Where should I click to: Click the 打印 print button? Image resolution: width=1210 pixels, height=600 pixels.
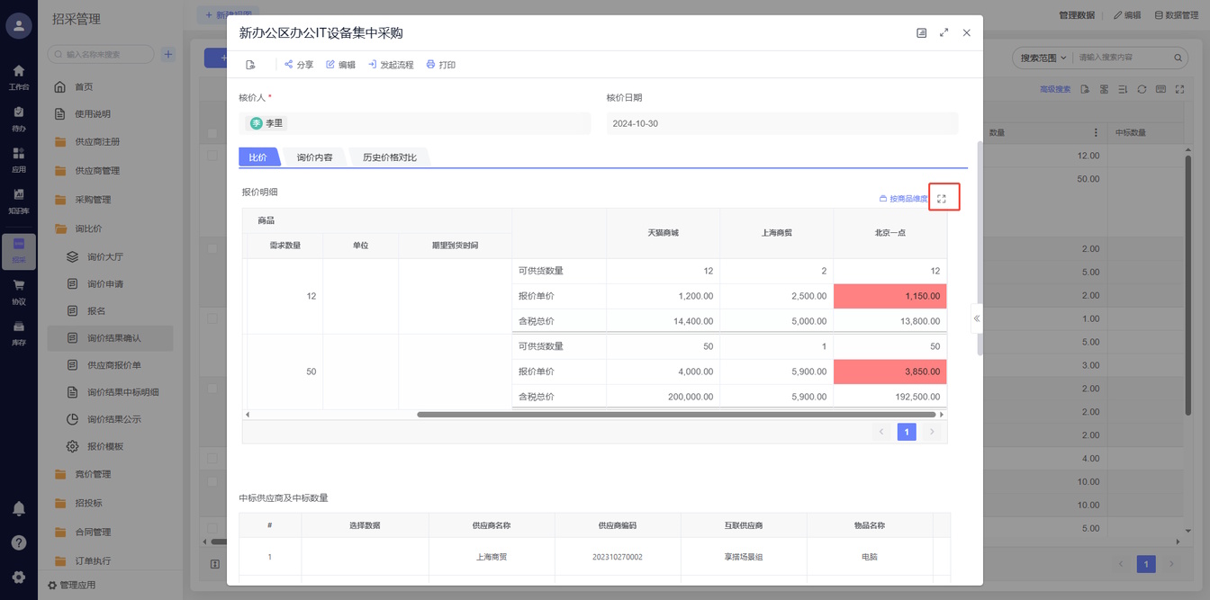[x=441, y=65]
